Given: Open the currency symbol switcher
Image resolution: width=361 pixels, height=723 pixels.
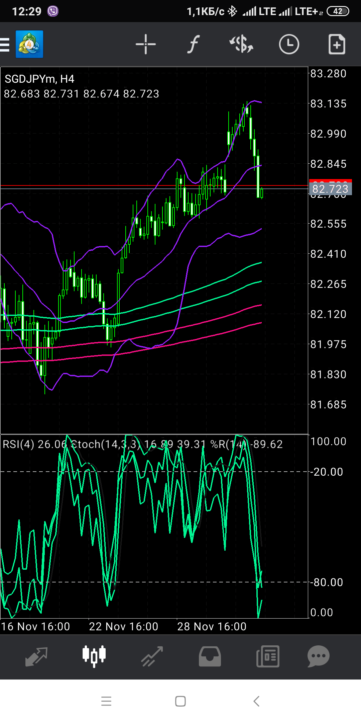Looking at the screenshot, I should [241, 44].
